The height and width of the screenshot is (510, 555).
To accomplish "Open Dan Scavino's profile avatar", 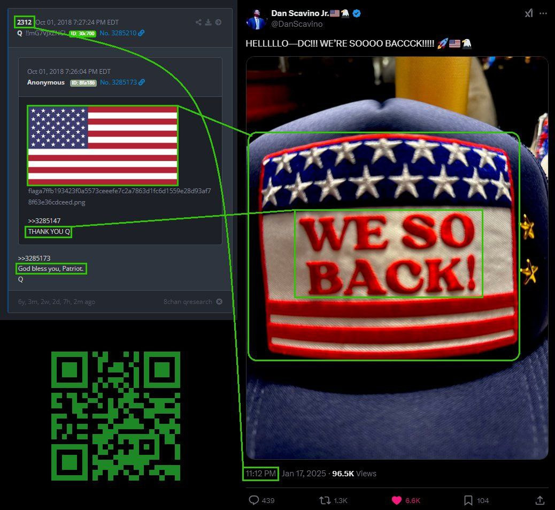I will pyautogui.click(x=256, y=19).
